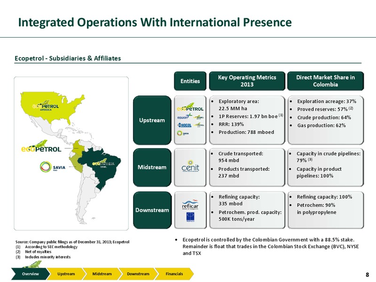
Task: Click 'RRR: 139%' metric text
Action: (x=231, y=124)
